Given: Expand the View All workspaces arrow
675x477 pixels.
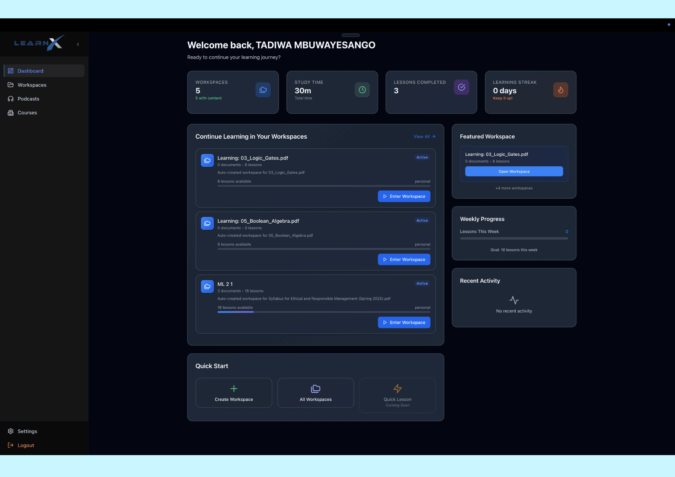Looking at the screenshot, I should 424,136.
